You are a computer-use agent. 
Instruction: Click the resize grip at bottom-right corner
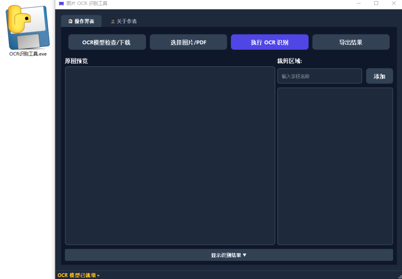(x=400, y=277)
